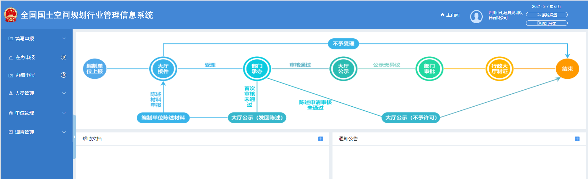This screenshot has height=179, width=588.
Task: Click the national emblem logo icon
Action: point(11,15)
